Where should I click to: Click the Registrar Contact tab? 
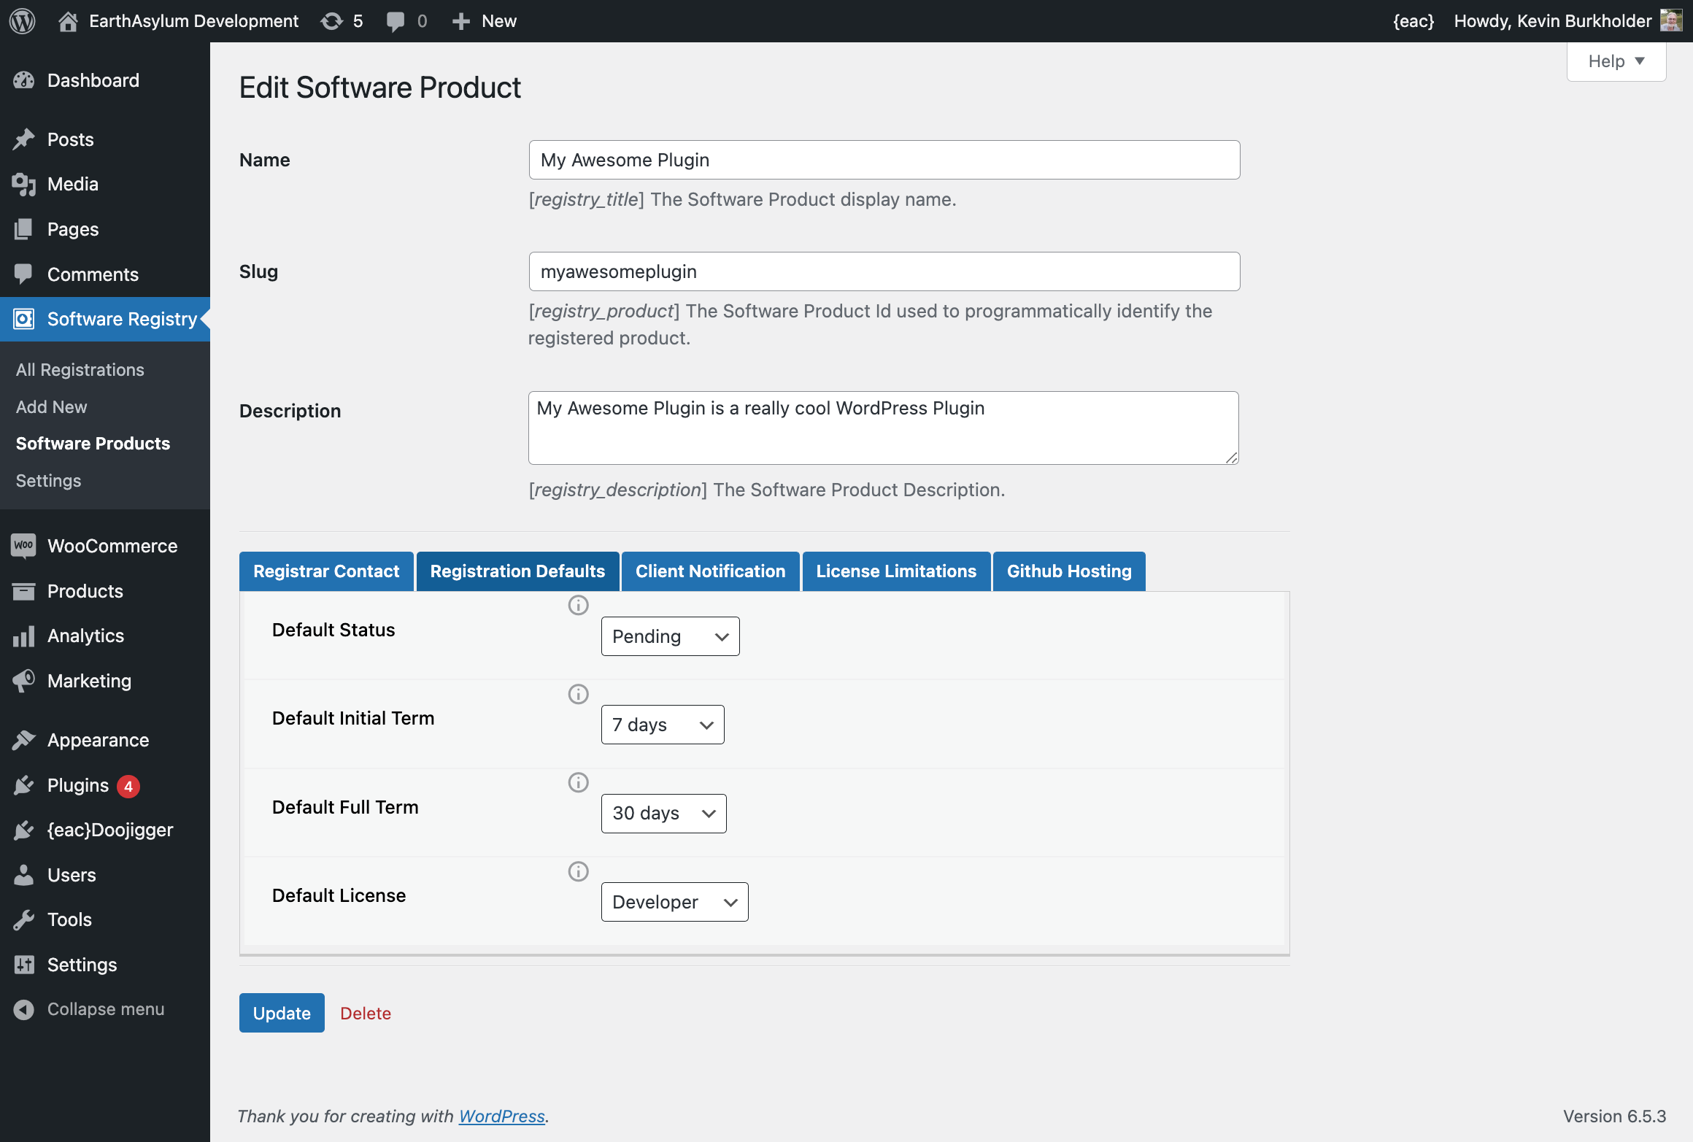(x=326, y=571)
